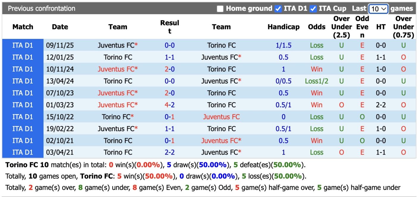Click the ITA D1 cell for 09/11/25
This screenshot has width=417, height=197.
point(23,45)
